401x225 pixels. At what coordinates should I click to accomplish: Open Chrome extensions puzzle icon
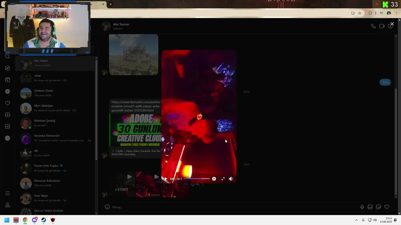(370, 13)
